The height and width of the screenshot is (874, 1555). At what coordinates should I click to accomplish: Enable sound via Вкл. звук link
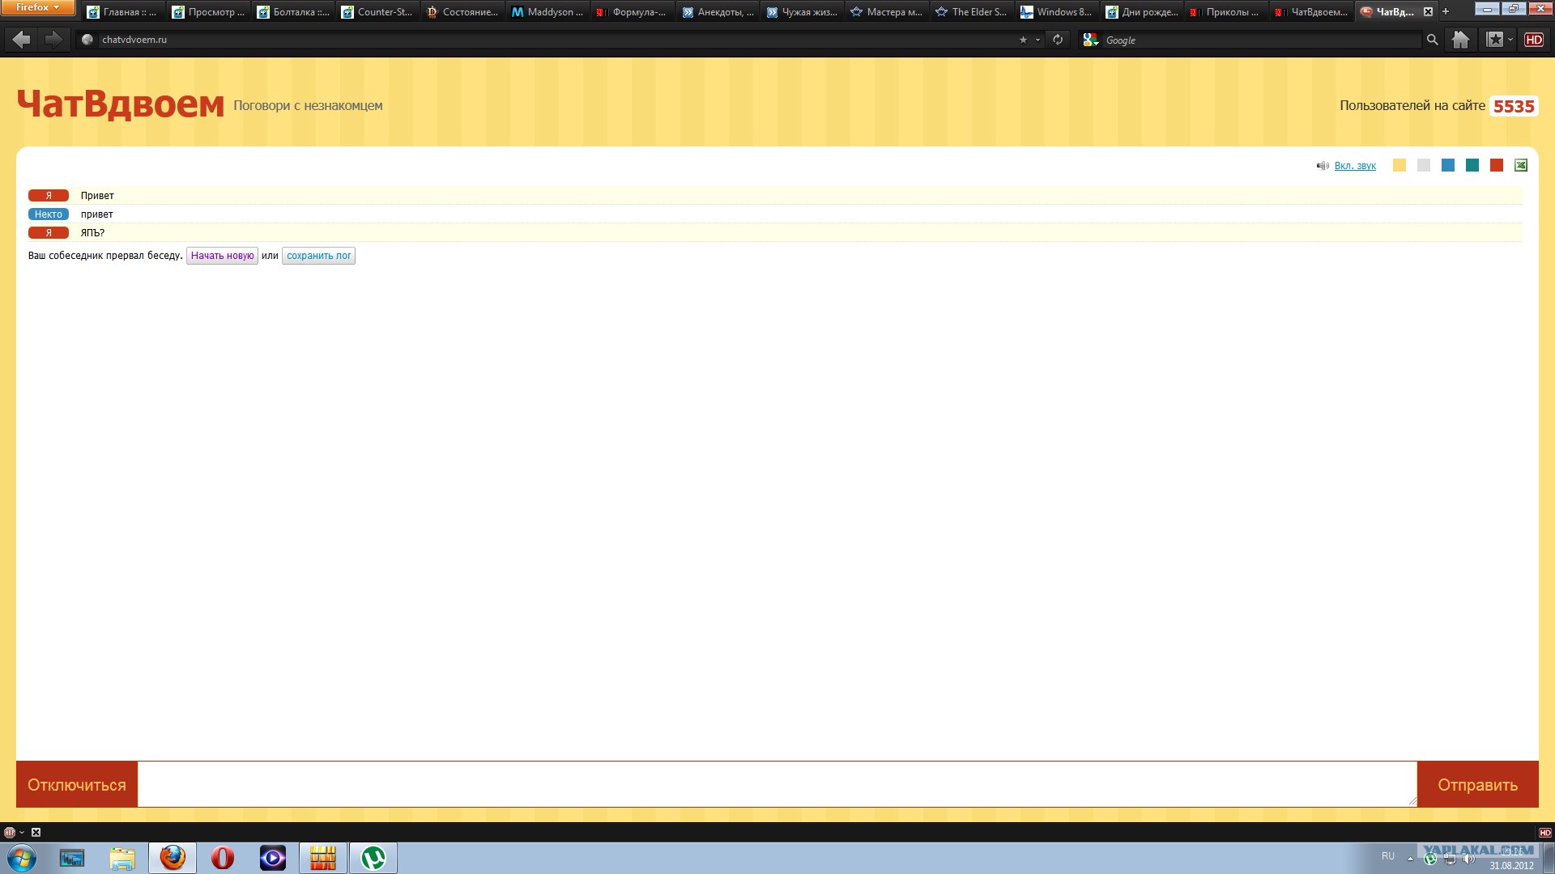coord(1355,166)
